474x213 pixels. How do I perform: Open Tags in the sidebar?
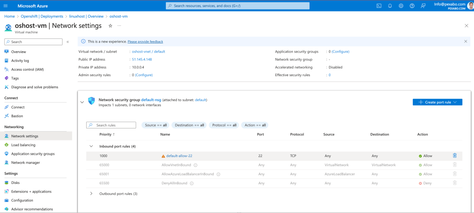coord(15,78)
